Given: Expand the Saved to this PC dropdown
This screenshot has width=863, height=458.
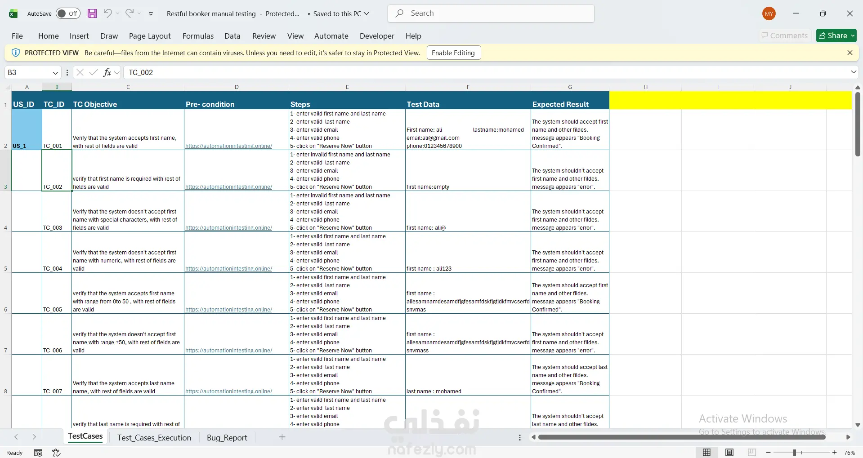Looking at the screenshot, I should point(367,13).
